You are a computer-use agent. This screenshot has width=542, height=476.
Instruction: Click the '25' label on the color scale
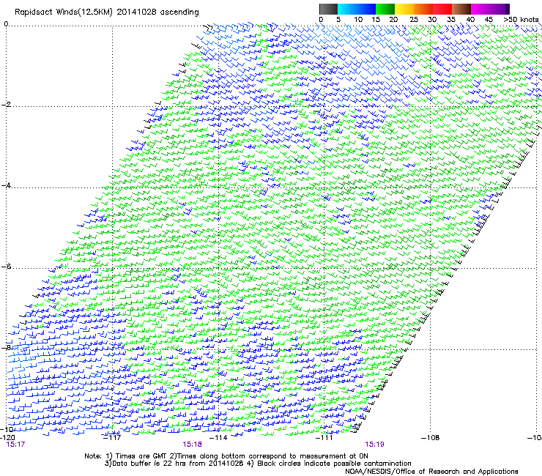click(x=414, y=20)
